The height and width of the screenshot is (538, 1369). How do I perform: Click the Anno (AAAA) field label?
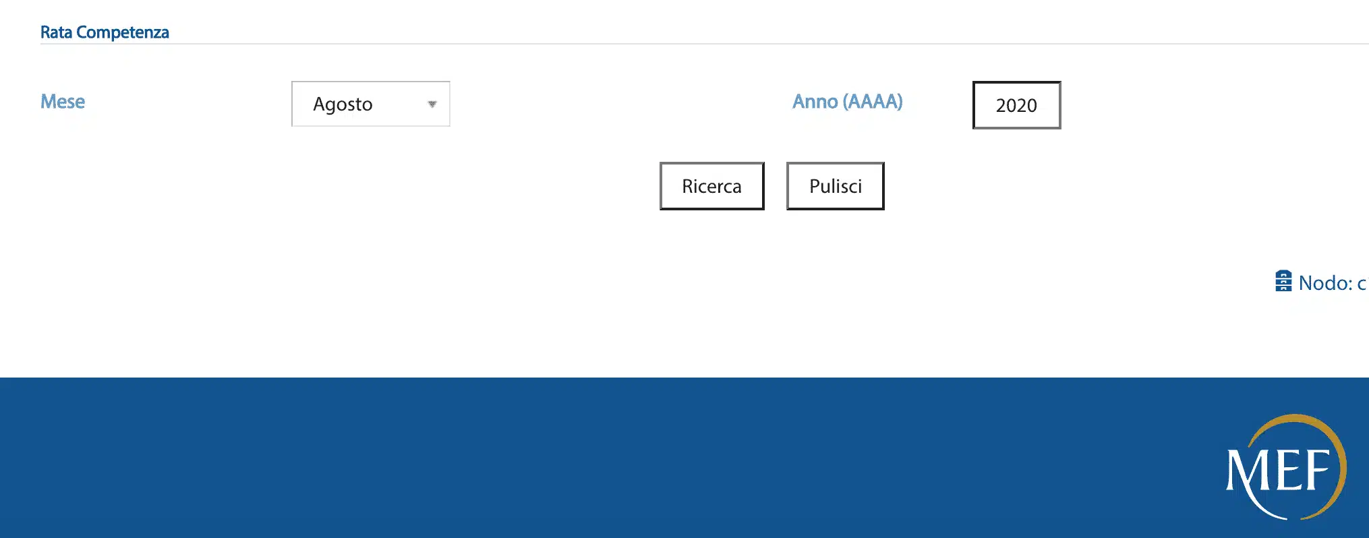coord(847,101)
